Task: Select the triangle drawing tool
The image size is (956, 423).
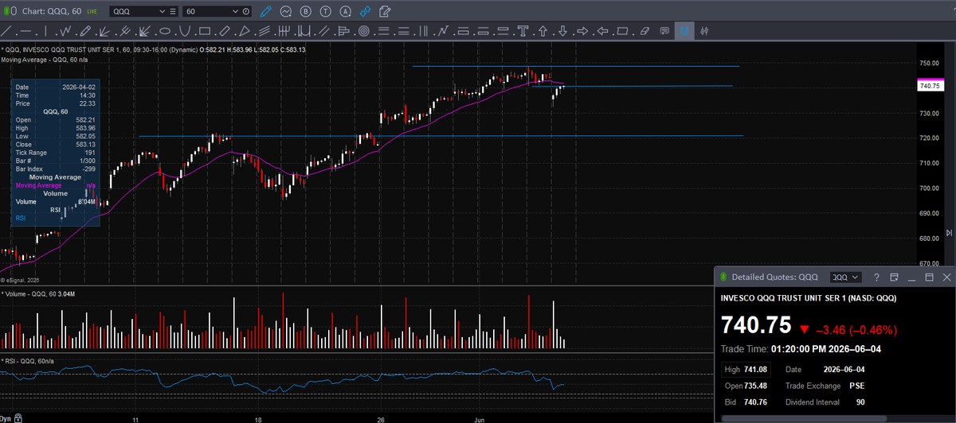Action: point(245,31)
